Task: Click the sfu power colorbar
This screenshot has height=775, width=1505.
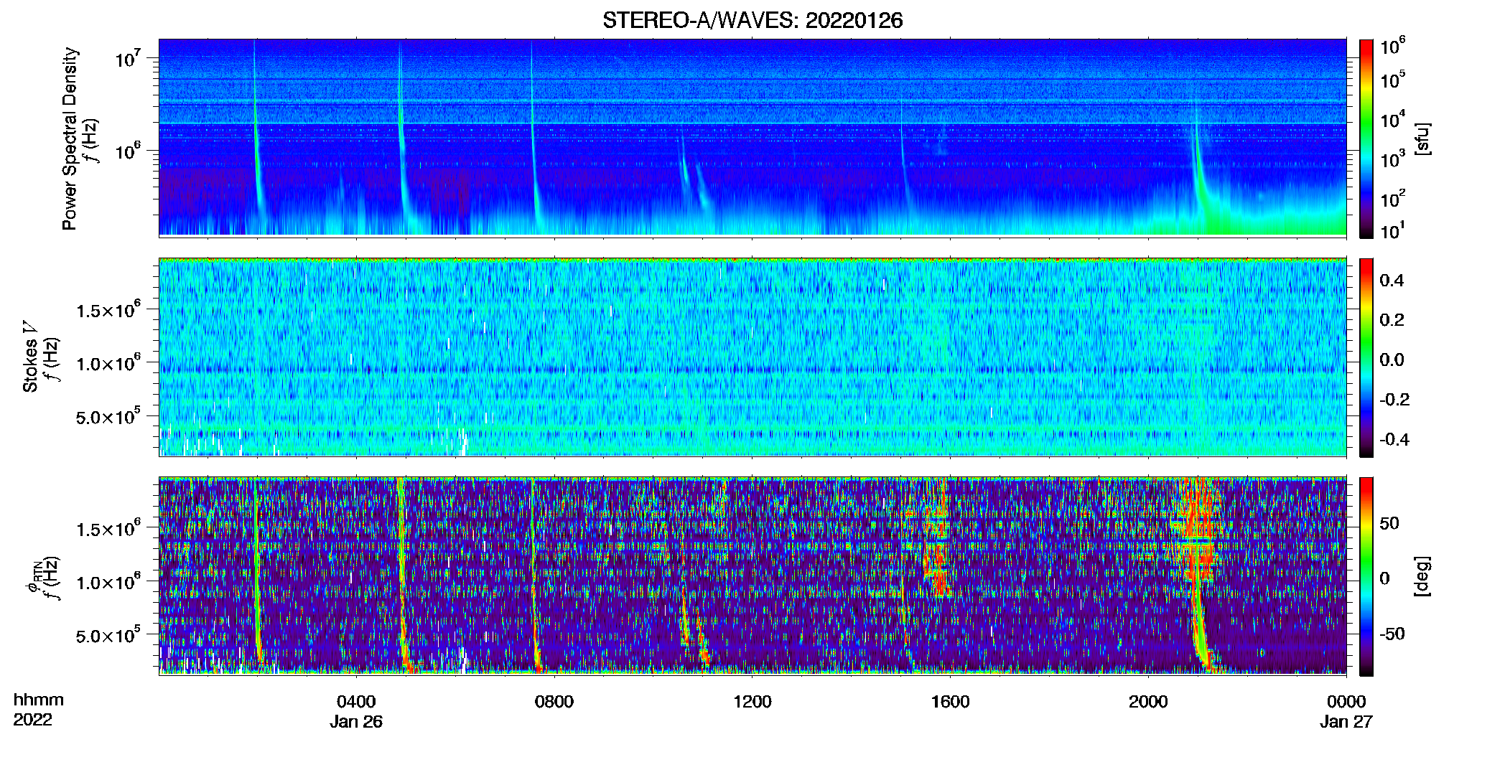Action: 1366,138
